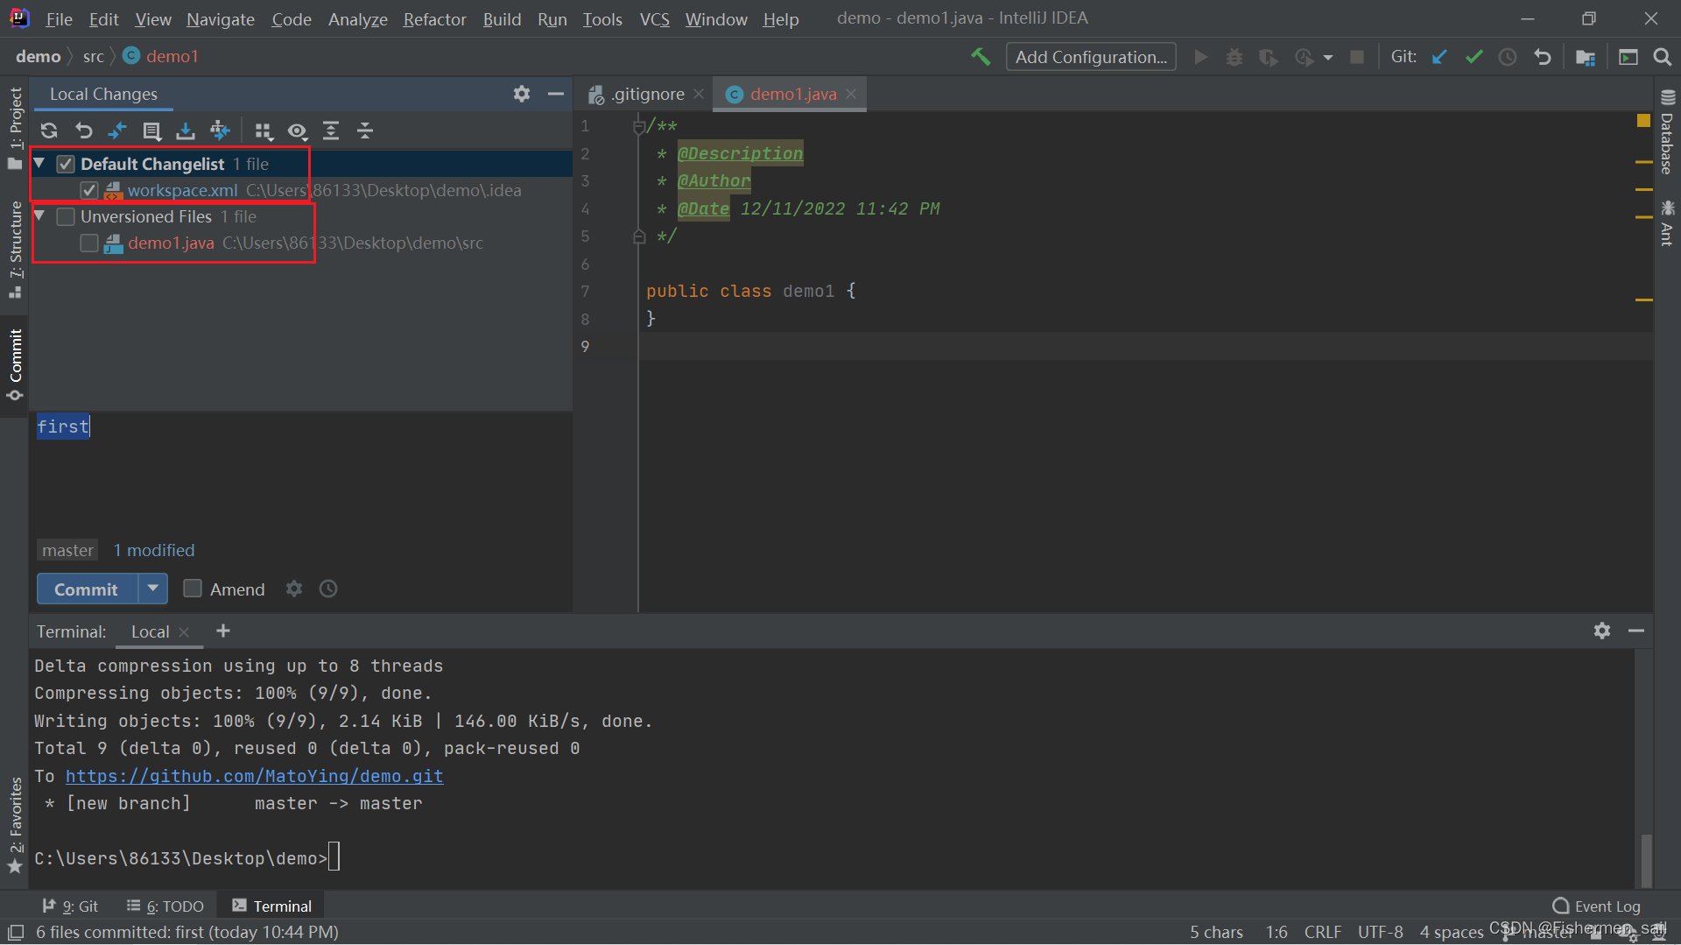Select the Local Changes tab
This screenshot has height=945, width=1681.
103,94
